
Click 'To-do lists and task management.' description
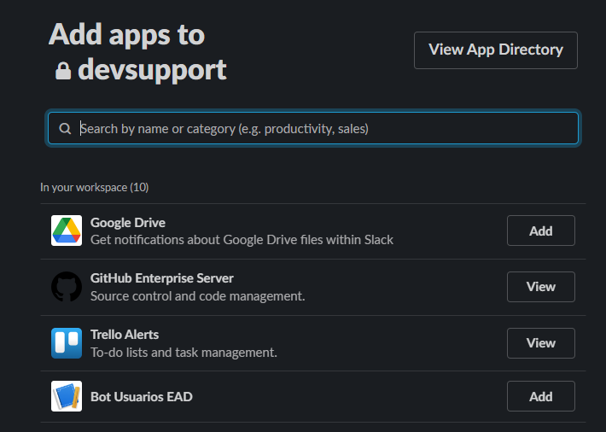click(x=184, y=353)
